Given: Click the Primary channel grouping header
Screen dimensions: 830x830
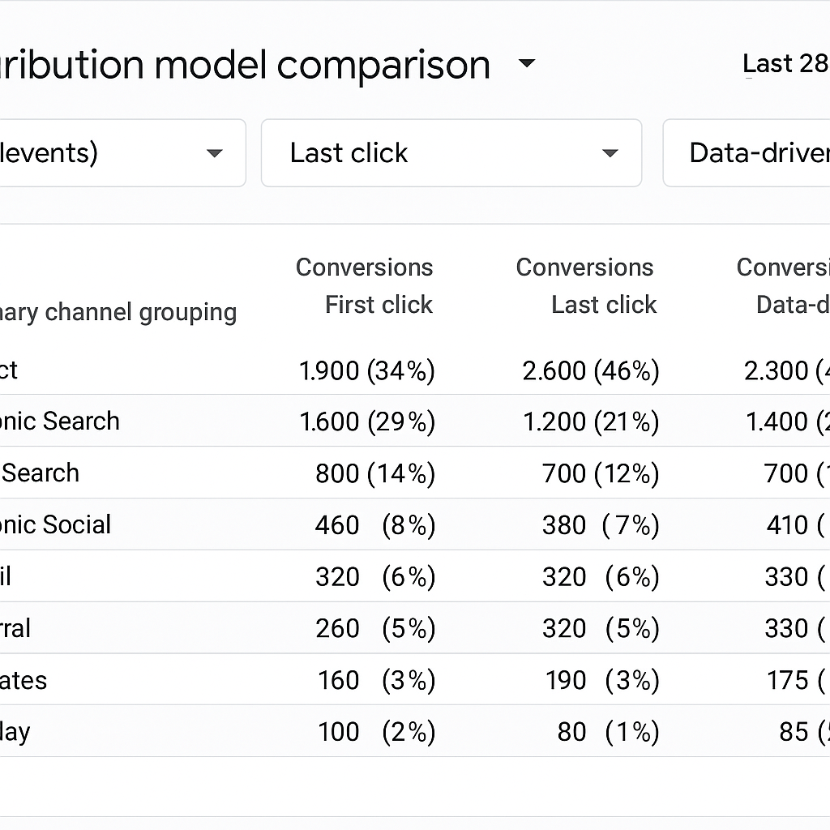Looking at the screenshot, I should pyautogui.click(x=118, y=312).
